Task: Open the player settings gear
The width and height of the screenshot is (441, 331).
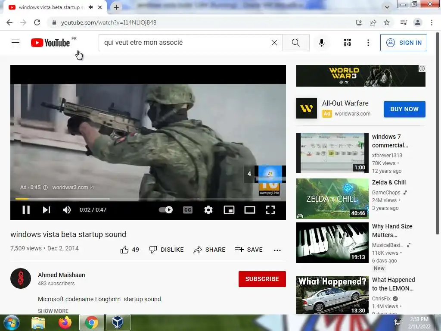Action: coord(208,210)
